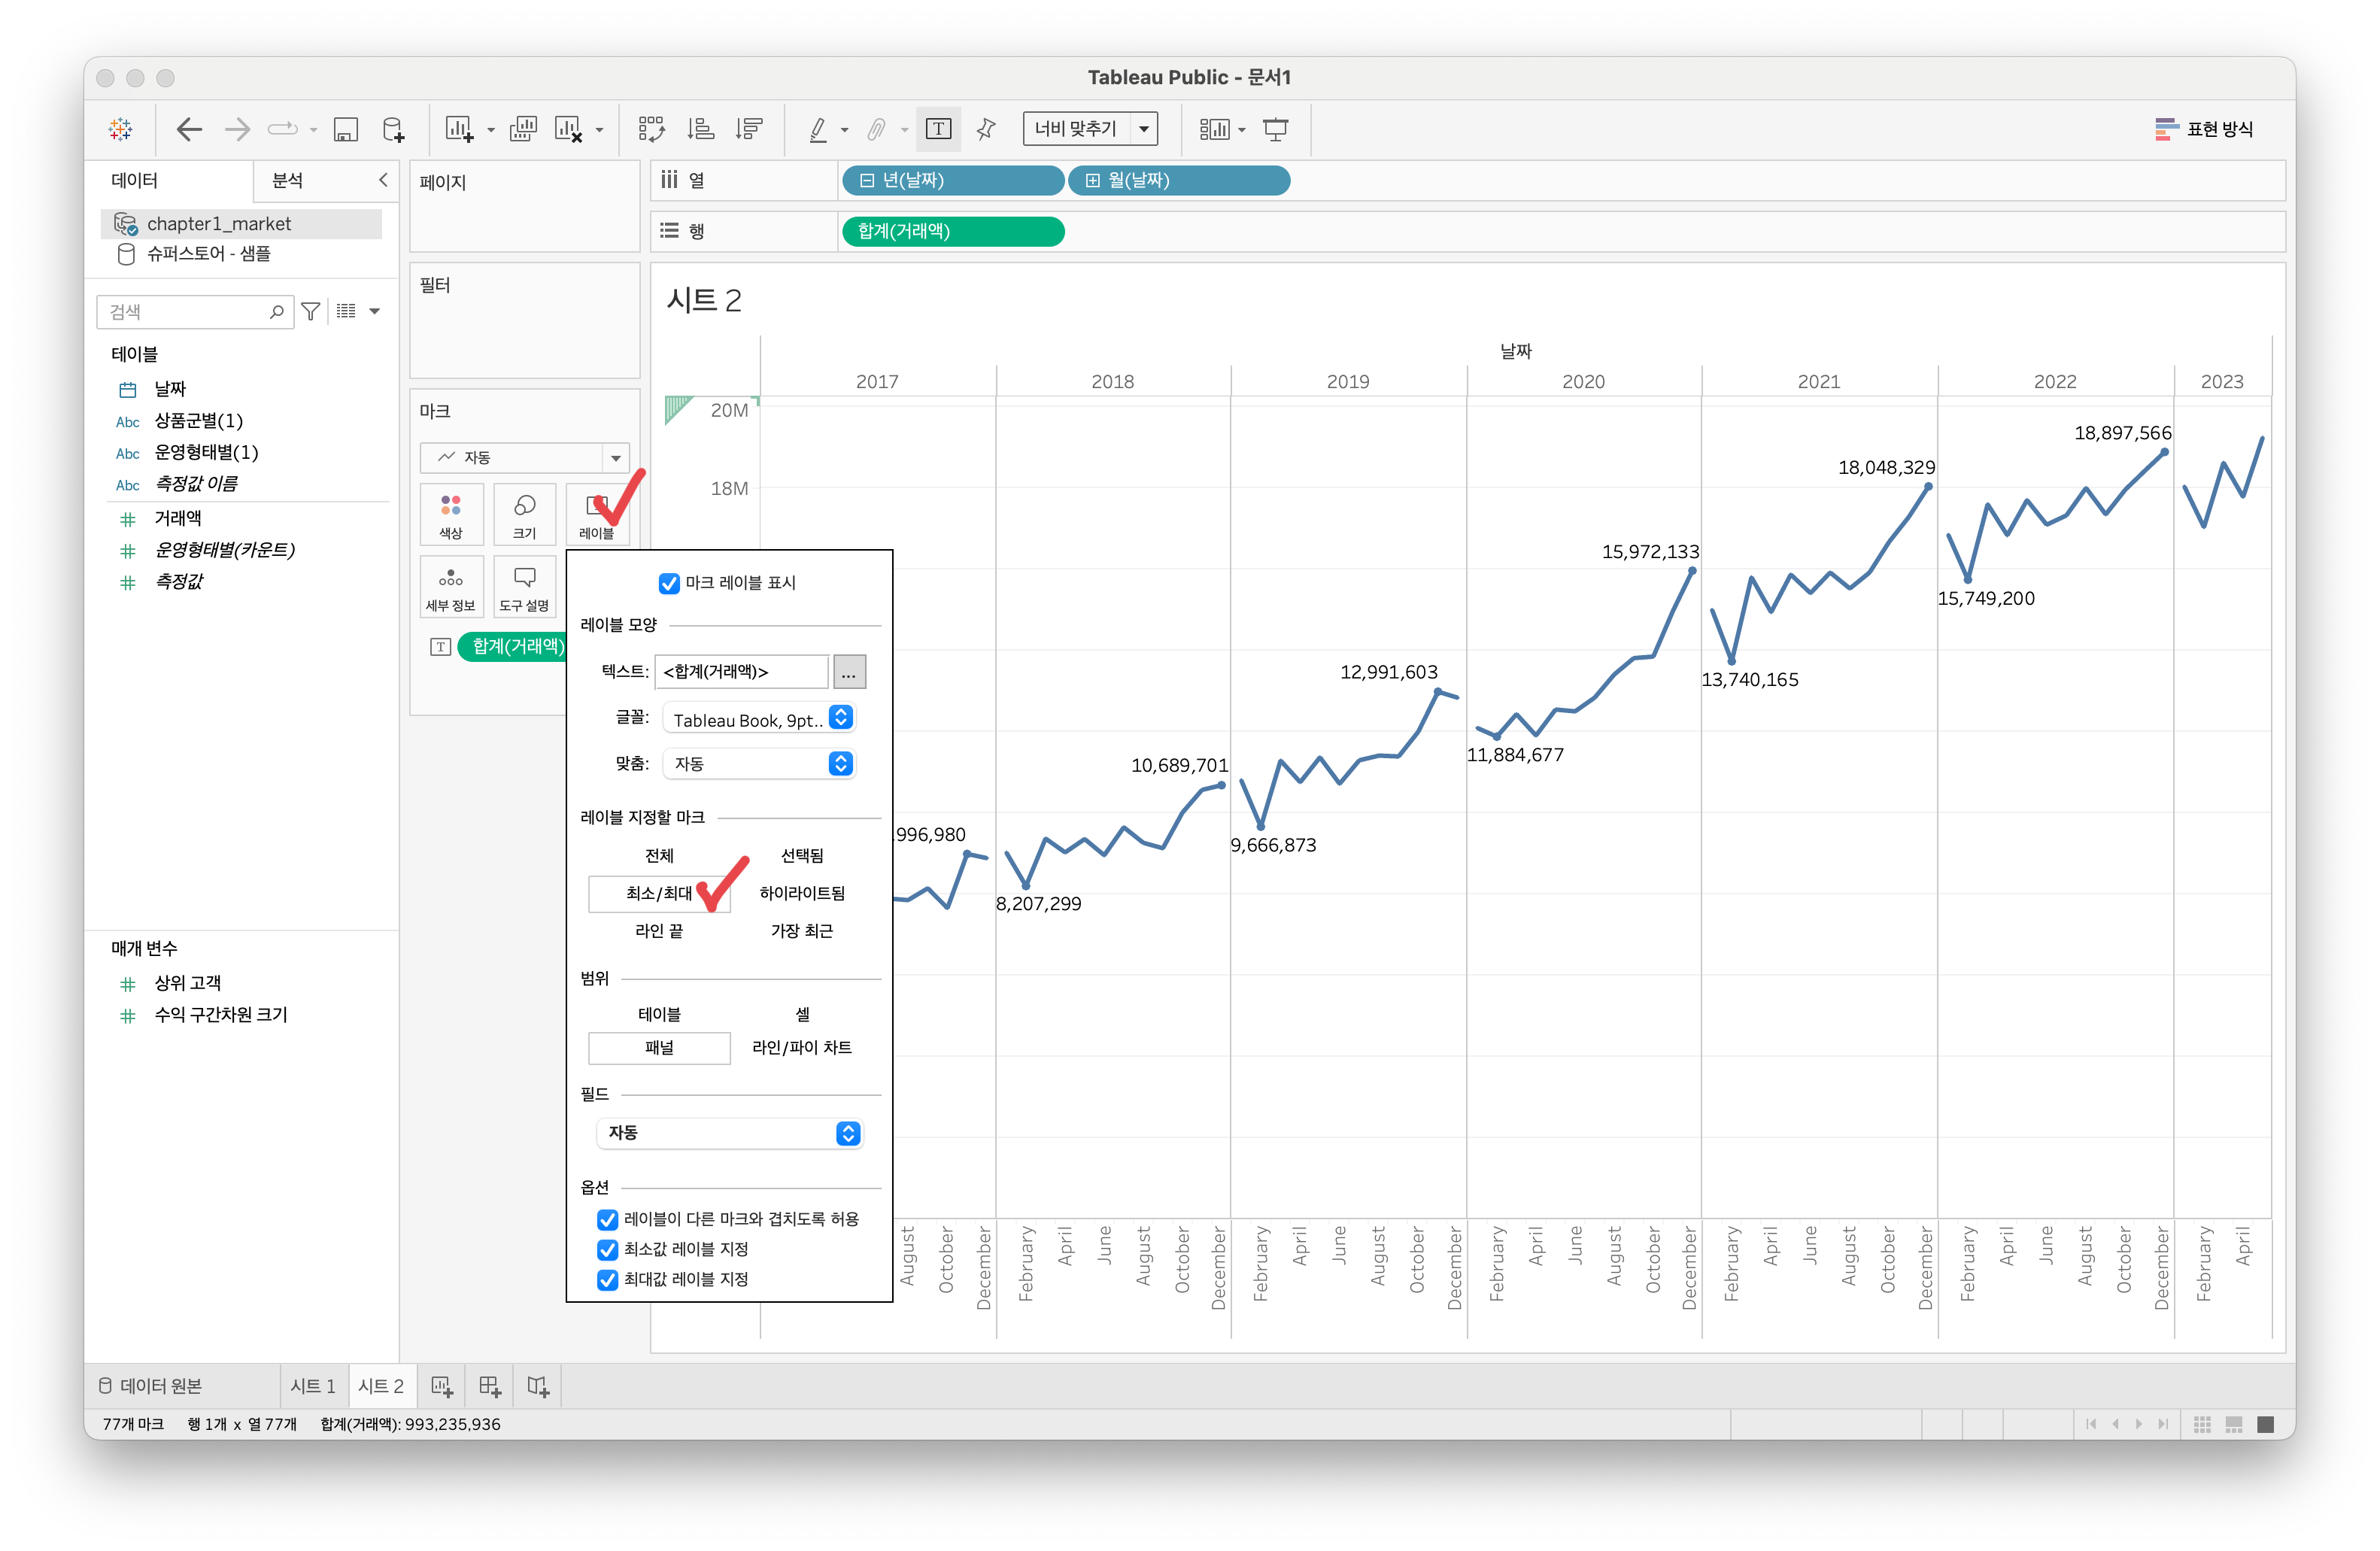Open the Tooltip (도구 설명) marks card
Image resolution: width=2380 pixels, height=1551 pixels.
coord(524,587)
